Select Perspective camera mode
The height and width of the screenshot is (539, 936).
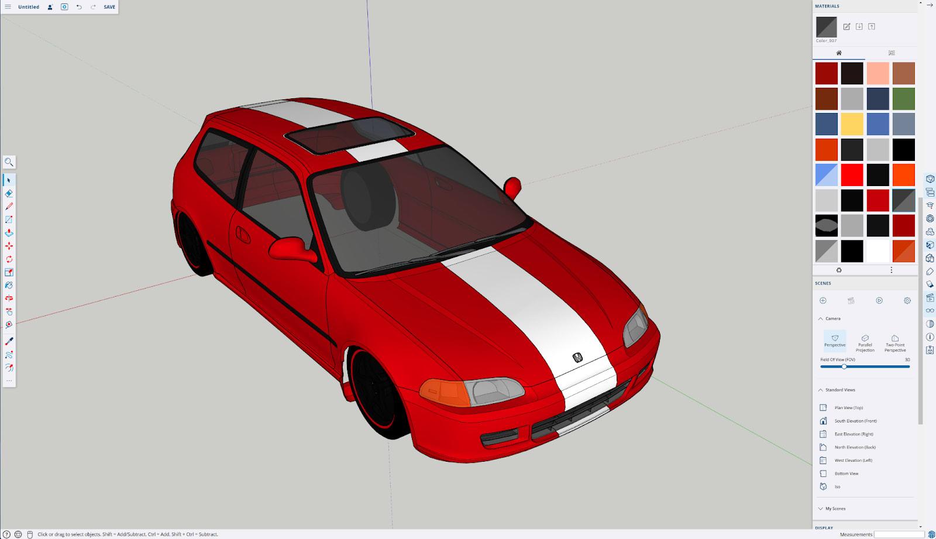pyautogui.click(x=835, y=340)
